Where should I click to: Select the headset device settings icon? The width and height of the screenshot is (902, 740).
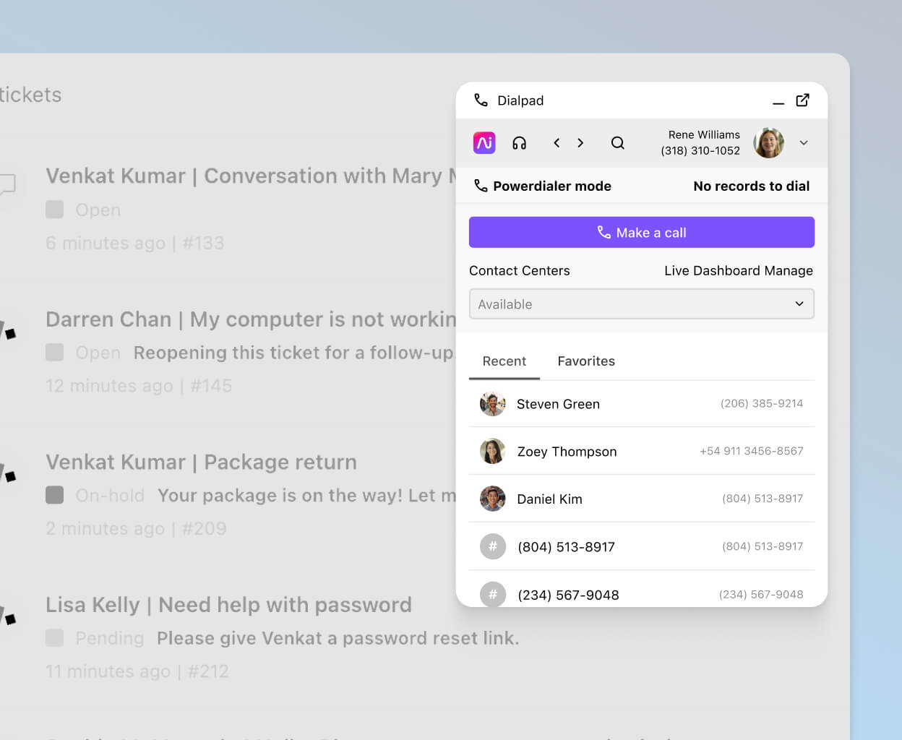[519, 142]
